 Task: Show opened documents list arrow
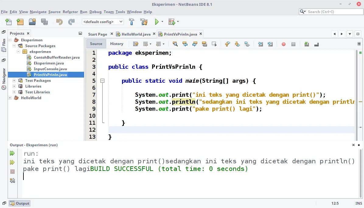click(350, 34)
